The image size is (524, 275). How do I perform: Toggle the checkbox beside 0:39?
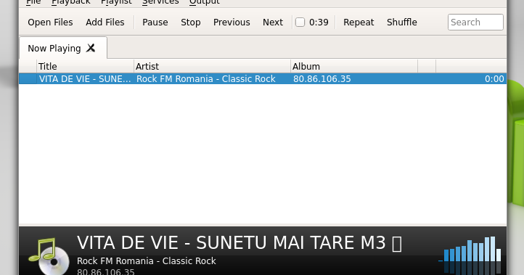pyautogui.click(x=300, y=22)
